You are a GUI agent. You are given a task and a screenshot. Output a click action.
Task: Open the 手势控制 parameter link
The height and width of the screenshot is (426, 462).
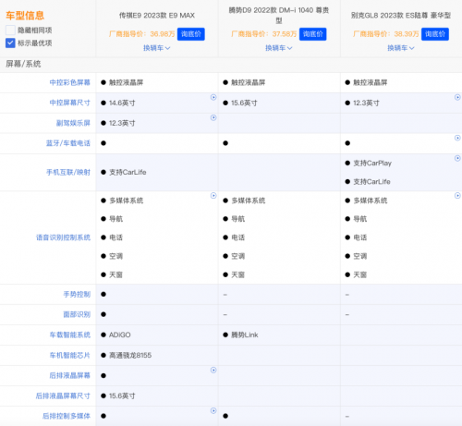click(77, 295)
